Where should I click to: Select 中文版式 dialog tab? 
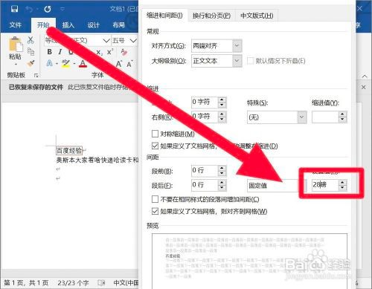257,16
